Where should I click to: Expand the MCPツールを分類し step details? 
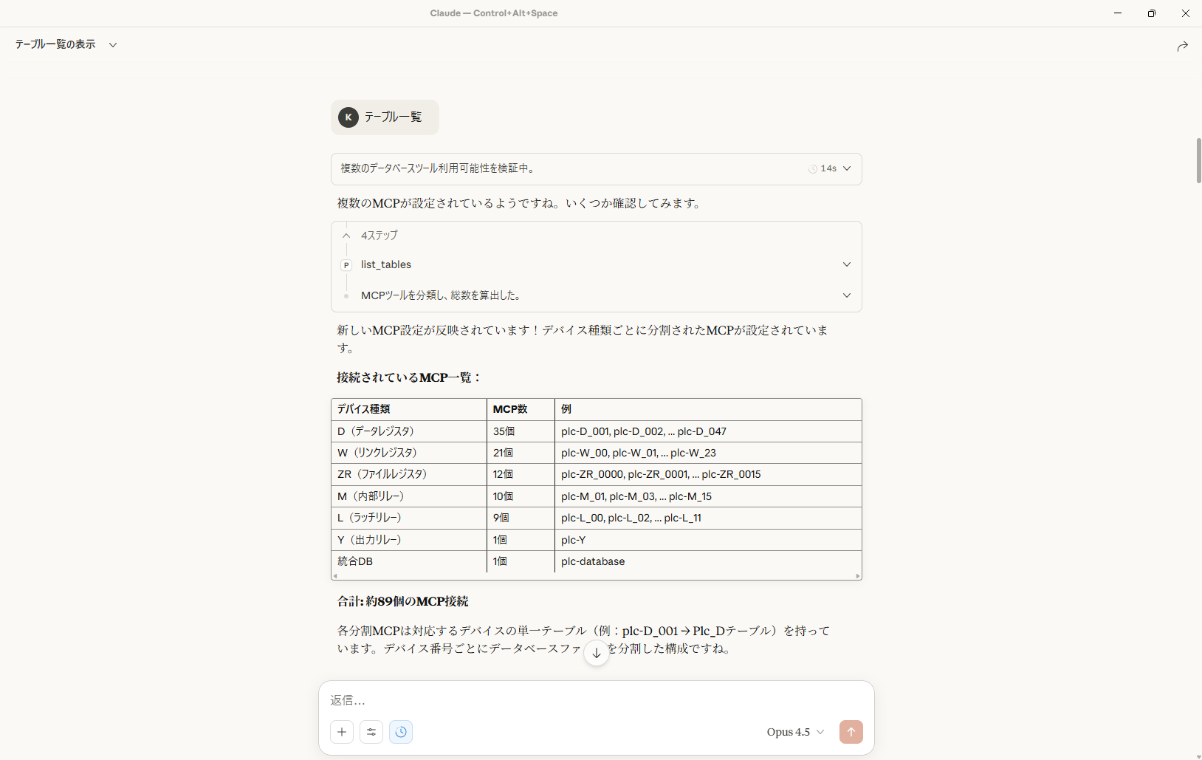[846, 295]
